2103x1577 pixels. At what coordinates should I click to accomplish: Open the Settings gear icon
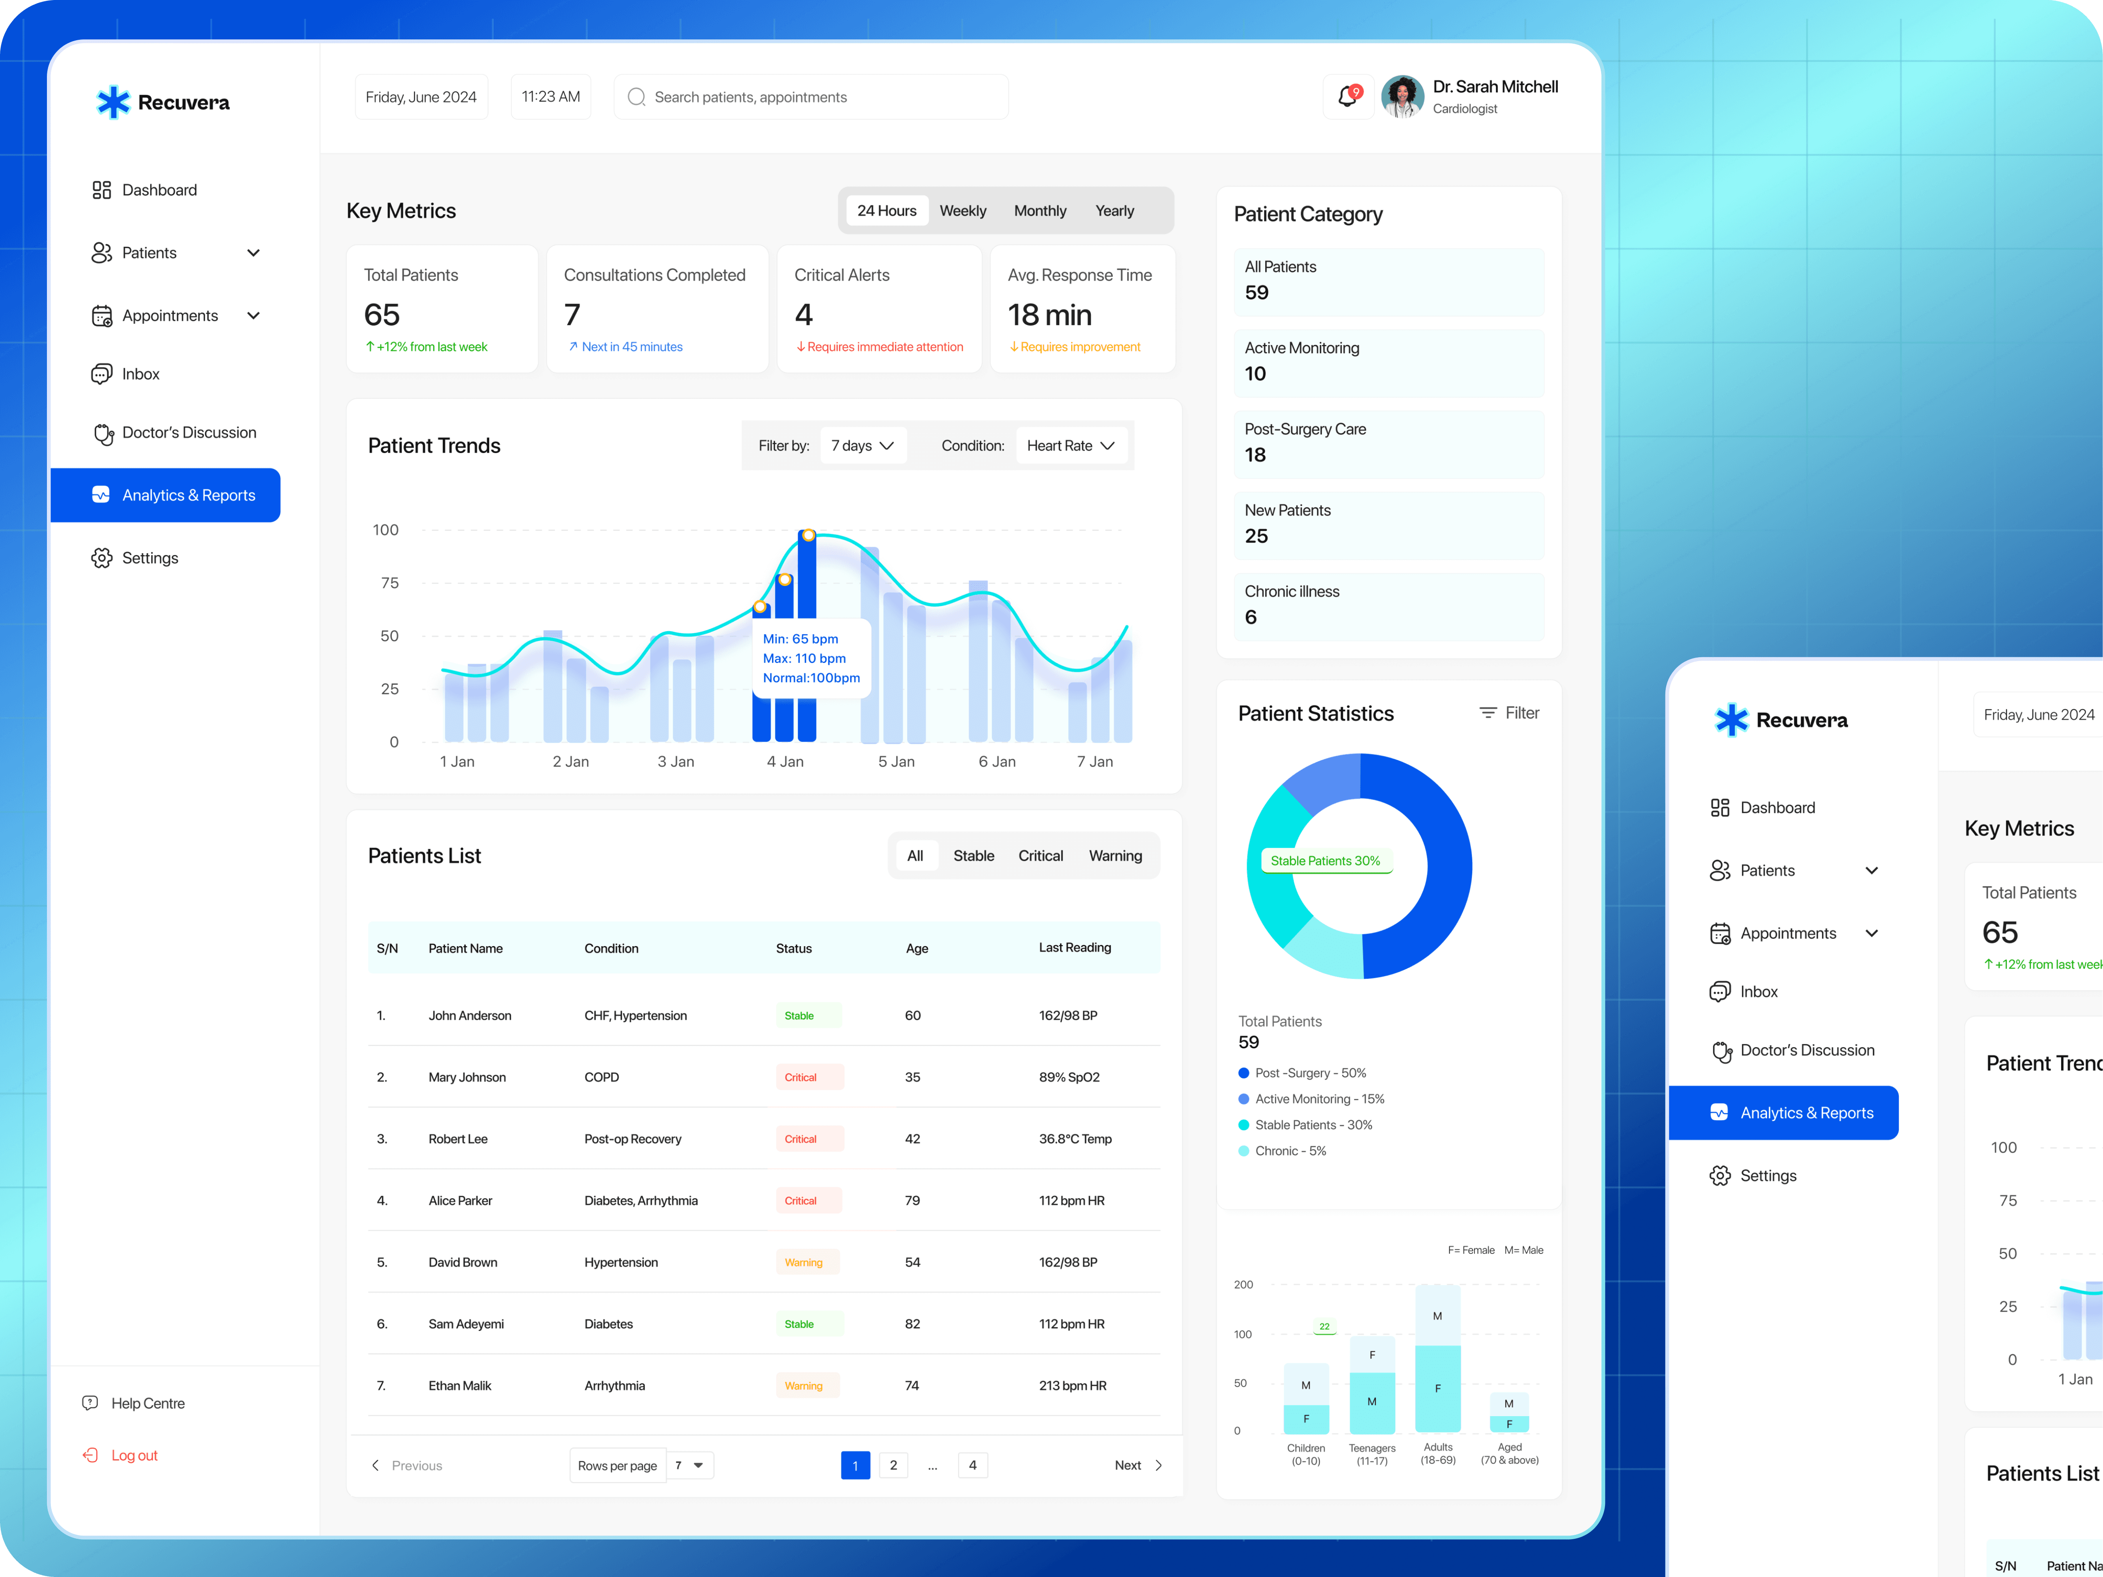[102, 558]
